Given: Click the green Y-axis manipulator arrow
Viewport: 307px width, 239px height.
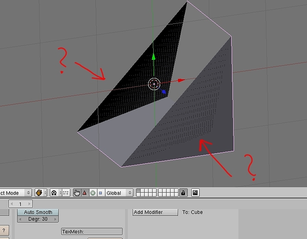Looking at the screenshot, I should 153,57.
